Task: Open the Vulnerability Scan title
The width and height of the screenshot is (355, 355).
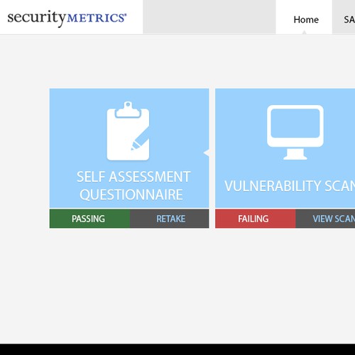Action: coord(290,186)
